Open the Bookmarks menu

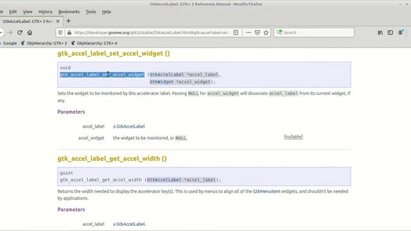coord(69,12)
